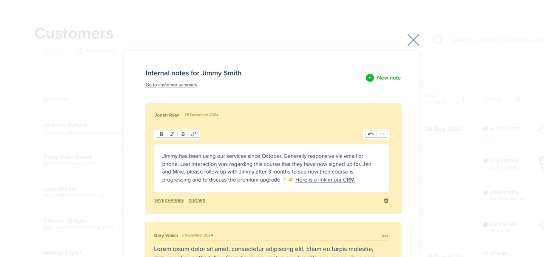Discard the note edits
This screenshot has height=257, width=544.
click(x=197, y=201)
